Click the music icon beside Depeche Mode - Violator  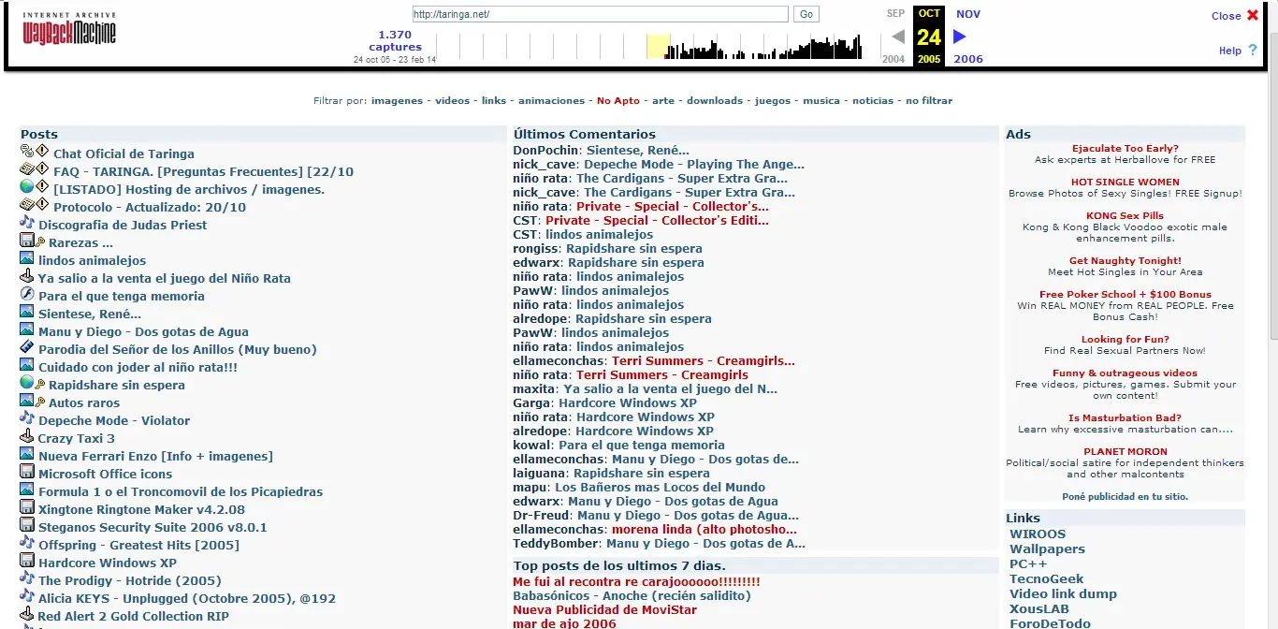[27, 418]
